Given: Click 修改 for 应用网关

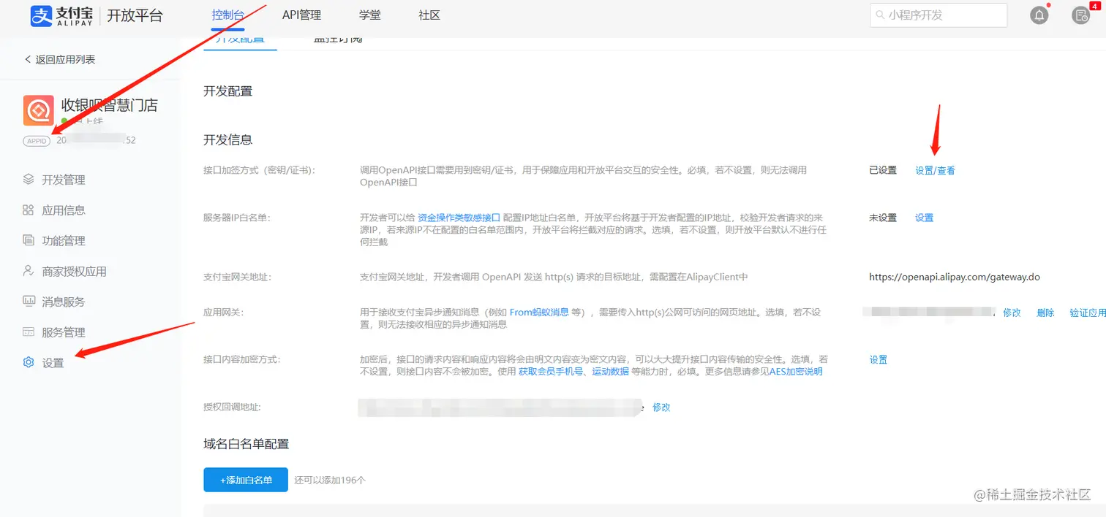Looking at the screenshot, I should pyautogui.click(x=1012, y=313).
